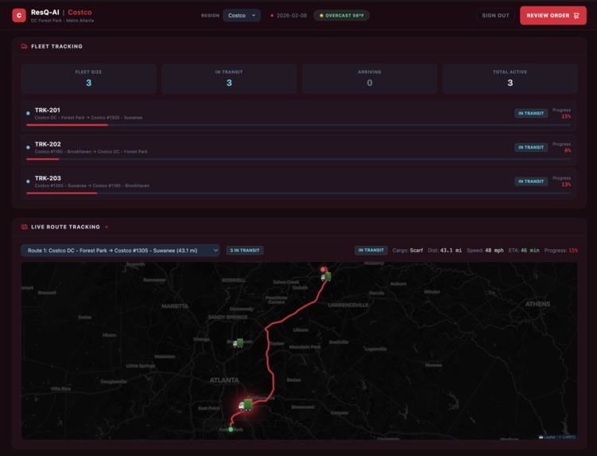
Task: Click the 3 In Transit badge
Action: (245, 251)
